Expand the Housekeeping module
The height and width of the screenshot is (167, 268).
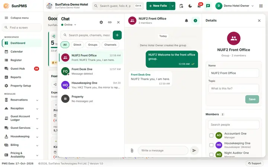[22, 137]
